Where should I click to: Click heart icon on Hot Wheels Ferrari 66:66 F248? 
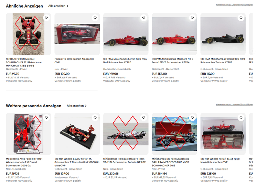tap(241, 118)
